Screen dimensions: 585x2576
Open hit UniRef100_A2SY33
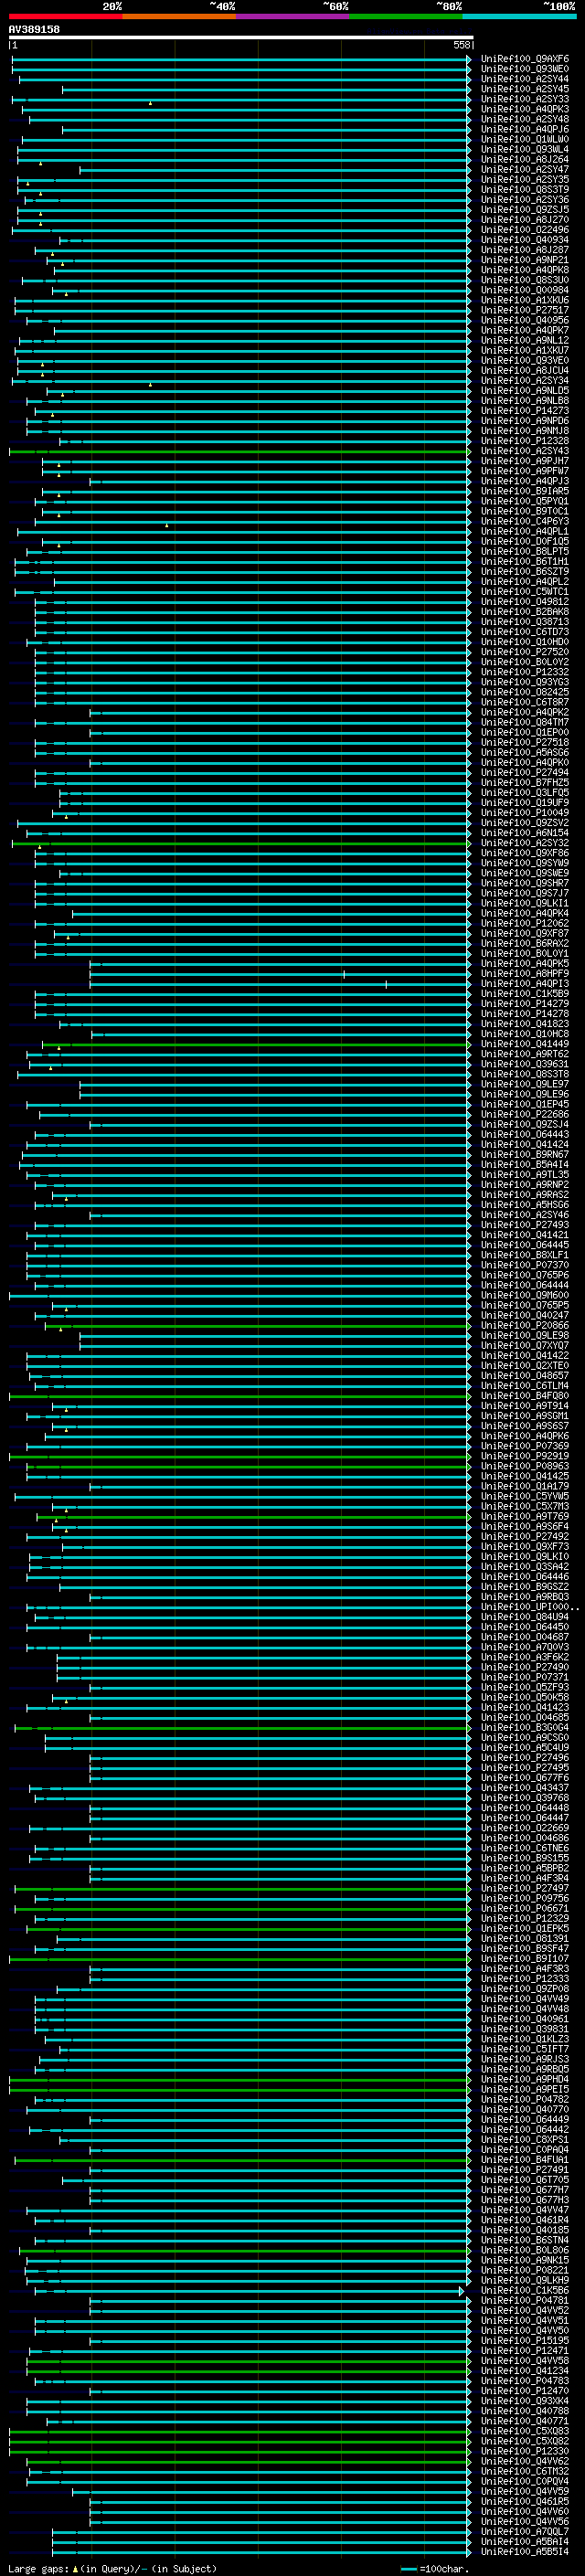pyautogui.click(x=524, y=99)
